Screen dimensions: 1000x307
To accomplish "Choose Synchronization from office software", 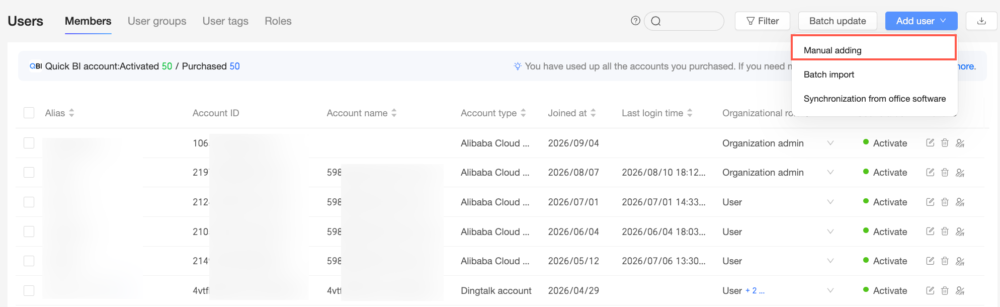I will (874, 99).
